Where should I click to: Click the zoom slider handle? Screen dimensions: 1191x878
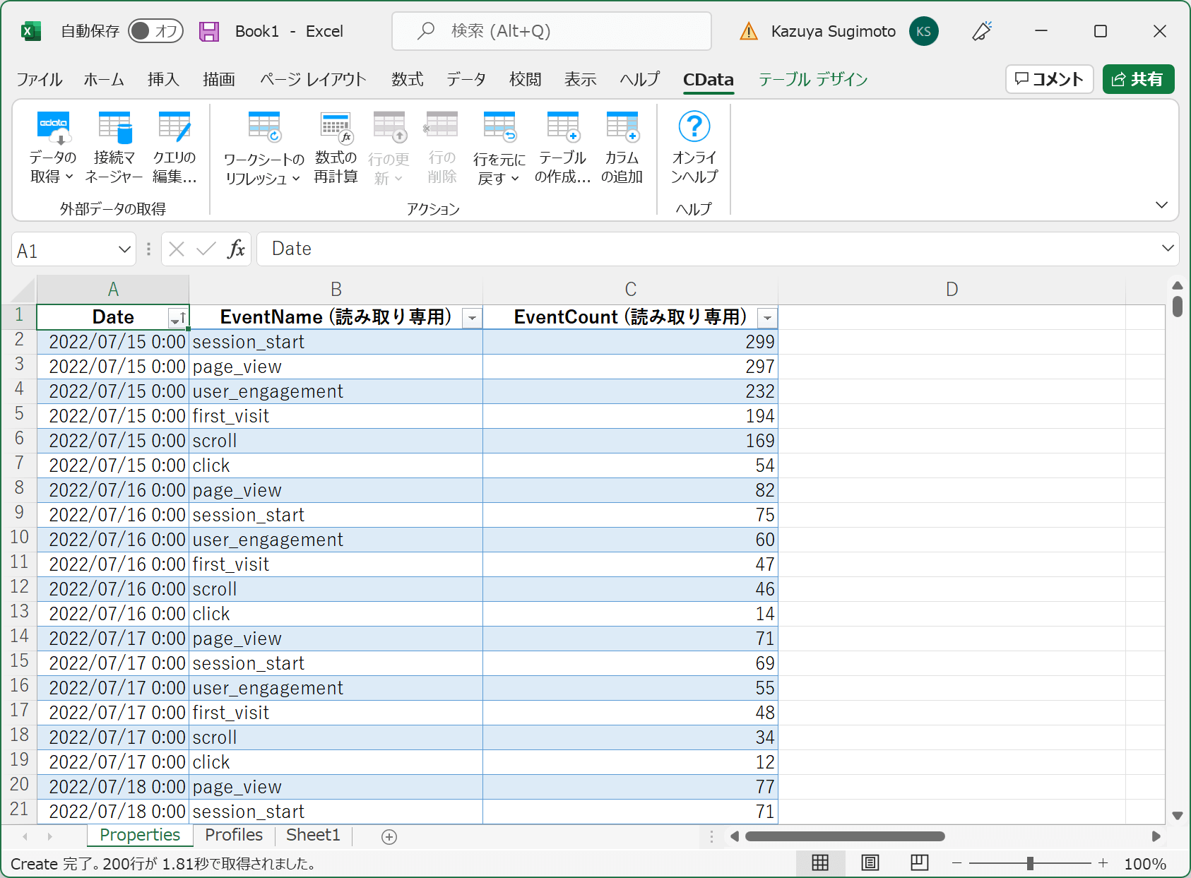[x=1030, y=863]
